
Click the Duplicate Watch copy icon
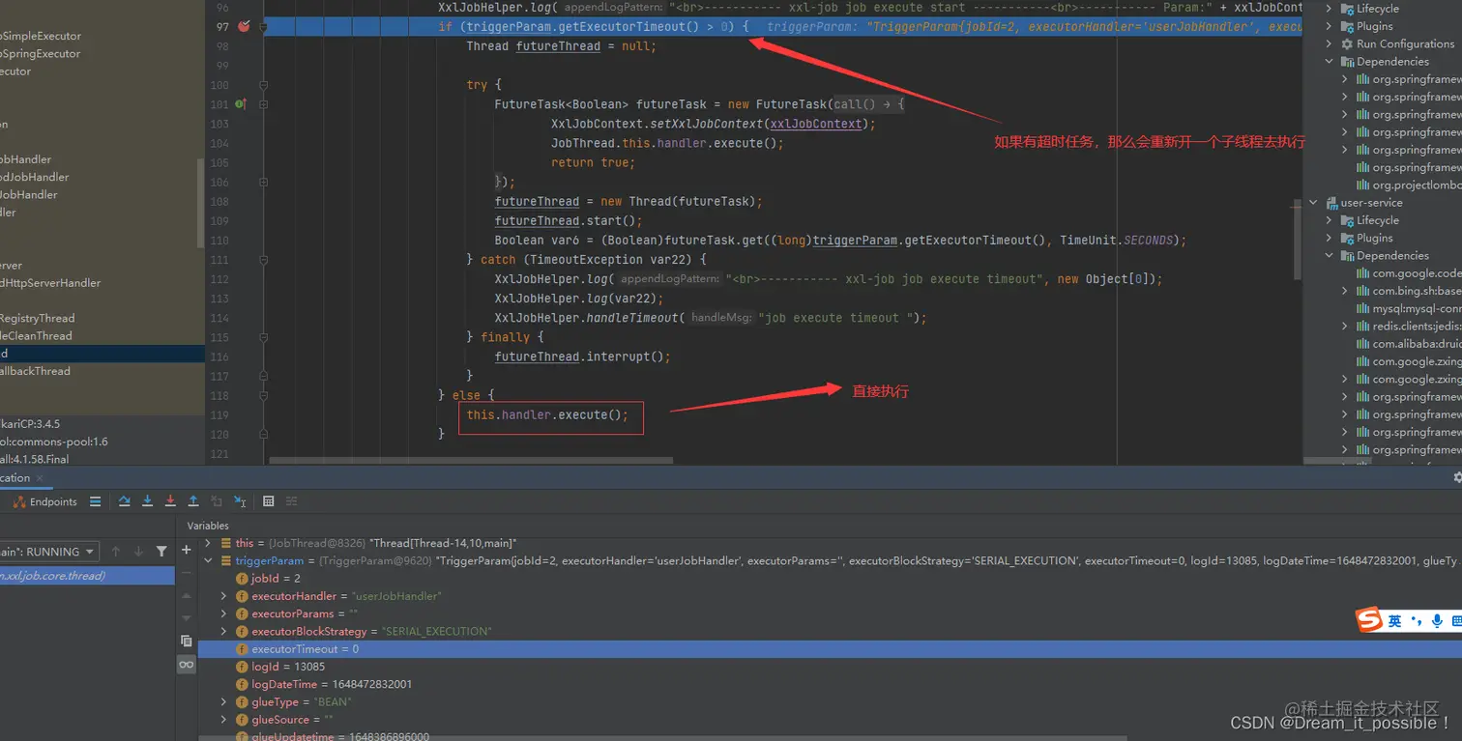[x=187, y=641]
